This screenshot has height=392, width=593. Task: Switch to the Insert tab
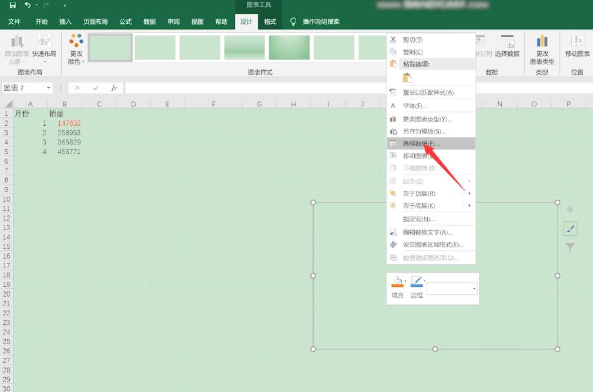click(65, 21)
